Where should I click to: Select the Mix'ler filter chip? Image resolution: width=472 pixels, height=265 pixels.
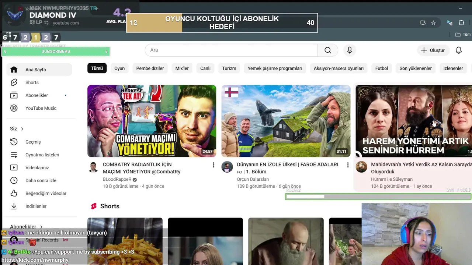pos(182,68)
